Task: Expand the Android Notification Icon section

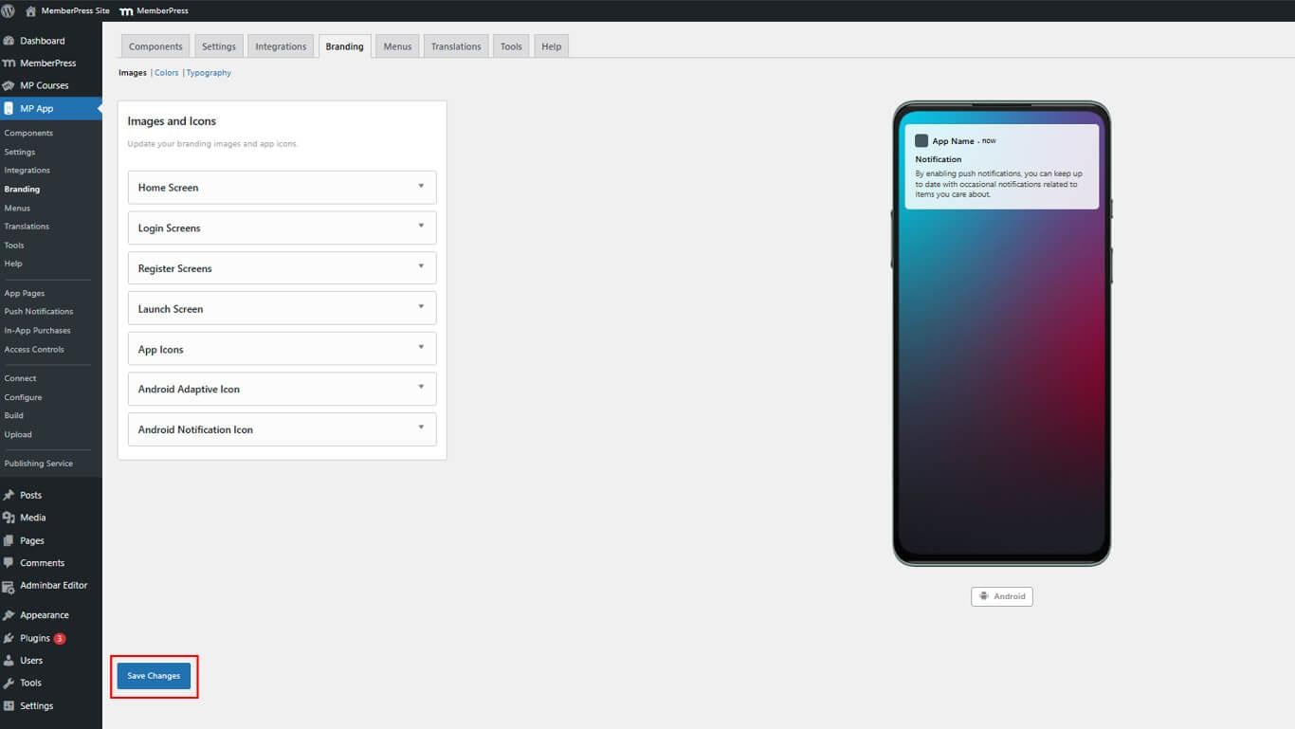Action: point(282,429)
